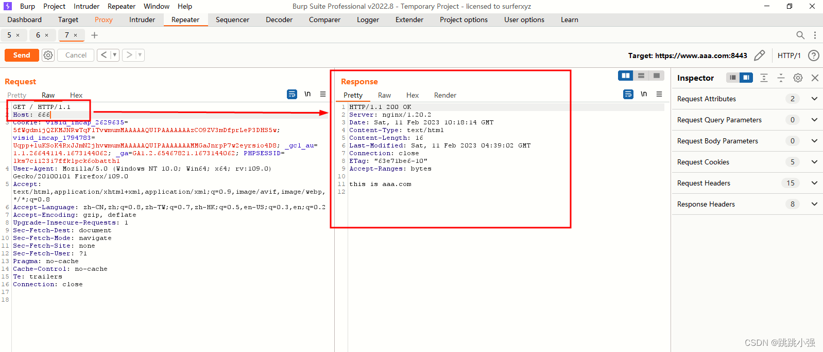Open previous history dropdown arrow

tap(114, 55)
